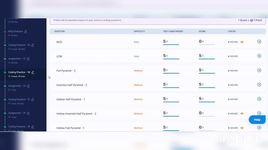Screen dimensions: 268x150
Task: Click SOLVED status in Hollow Half Pyramid row
Action: (233, 99)
